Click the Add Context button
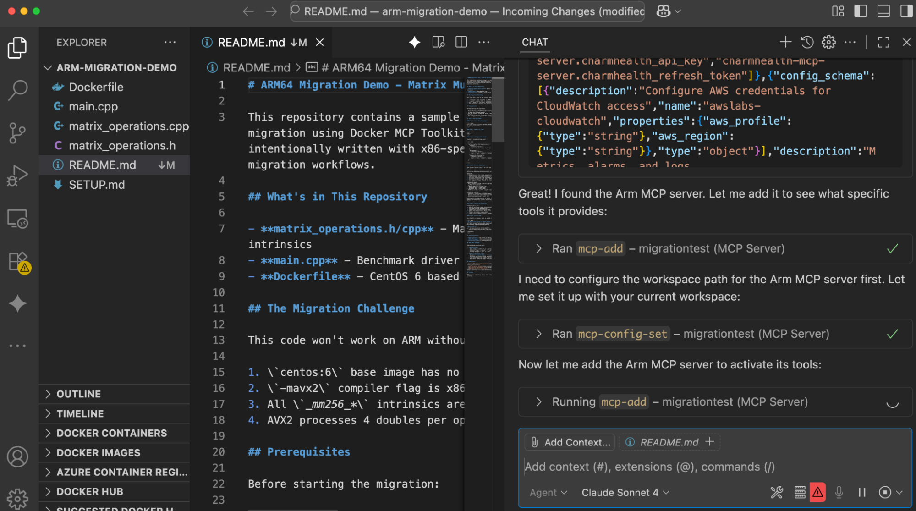This screenshot has width=916, height=511. click(569, 442)
